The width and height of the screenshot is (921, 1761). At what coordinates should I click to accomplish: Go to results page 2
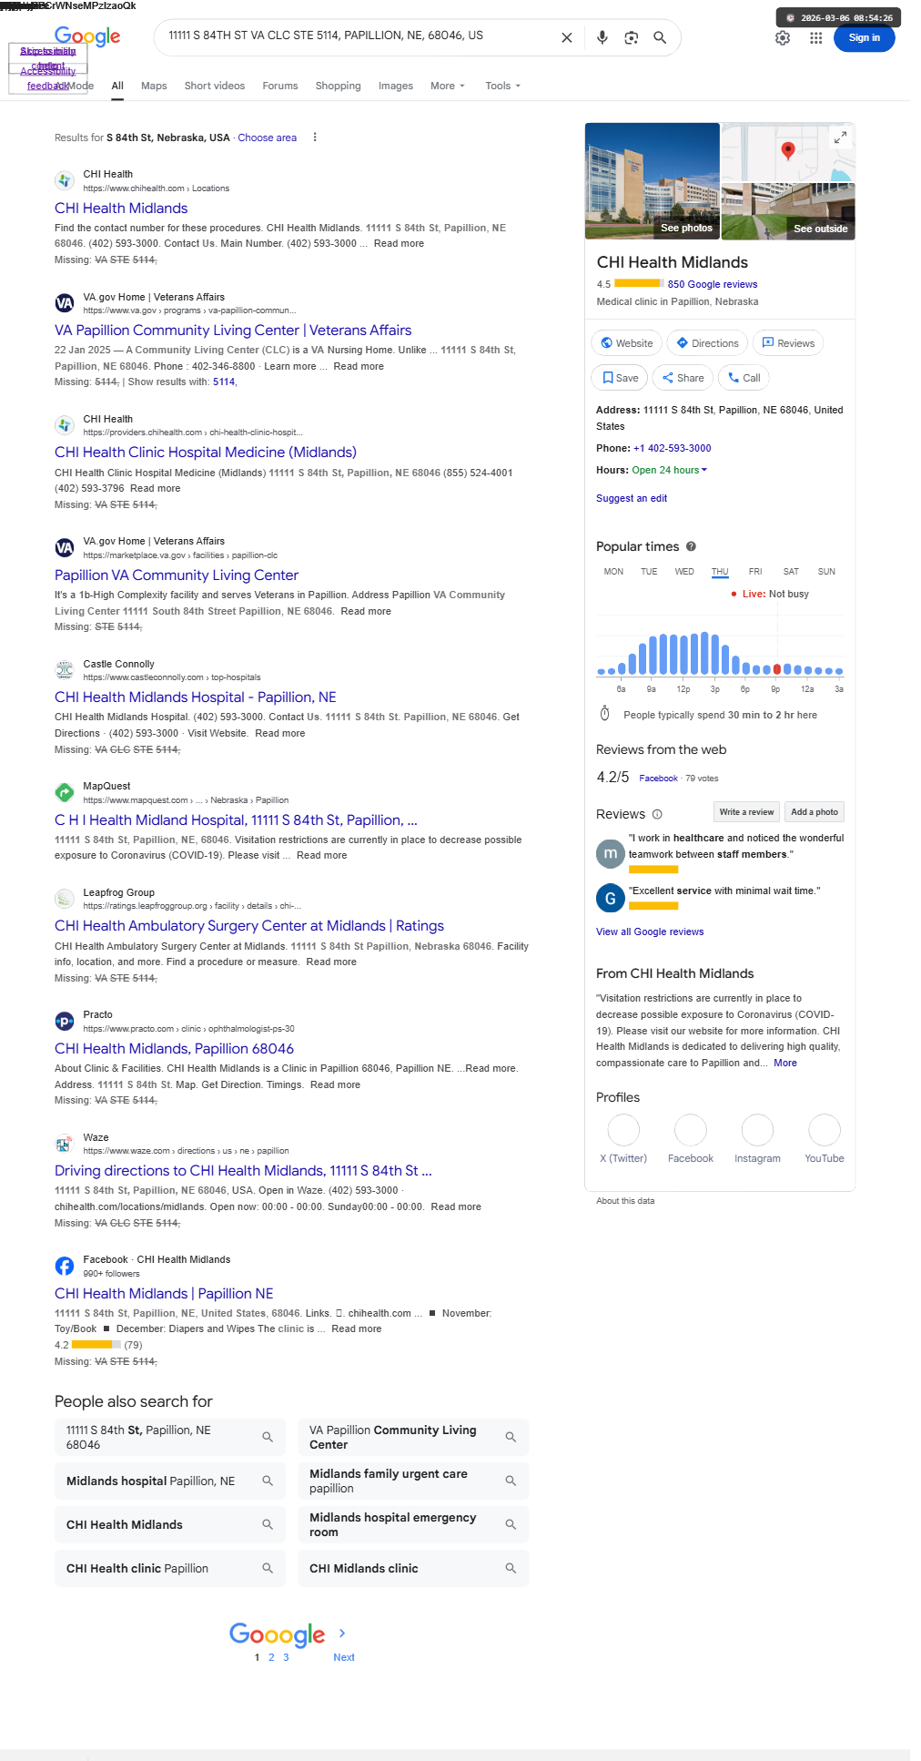point(271,1657)
